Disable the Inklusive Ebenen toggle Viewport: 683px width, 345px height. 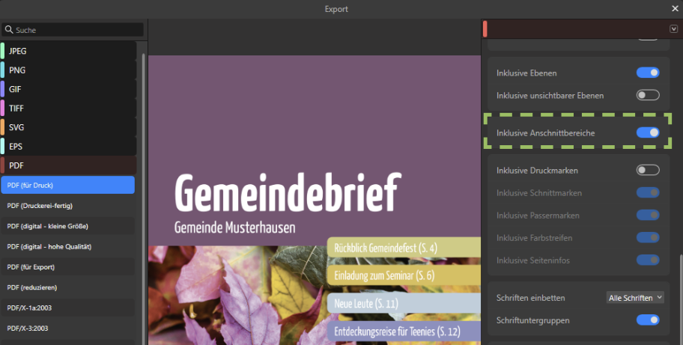pyautogui.click(x=648, y=73)
